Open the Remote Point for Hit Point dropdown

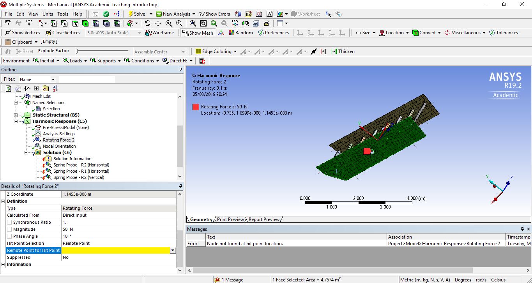(x=173, y=250)
